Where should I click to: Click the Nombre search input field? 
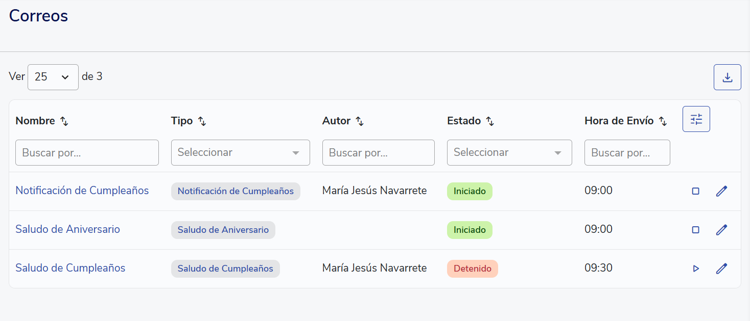[87, 152]
